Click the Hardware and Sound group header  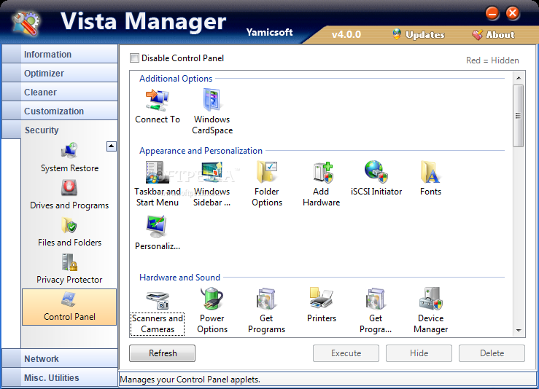[x=179, y=278]
